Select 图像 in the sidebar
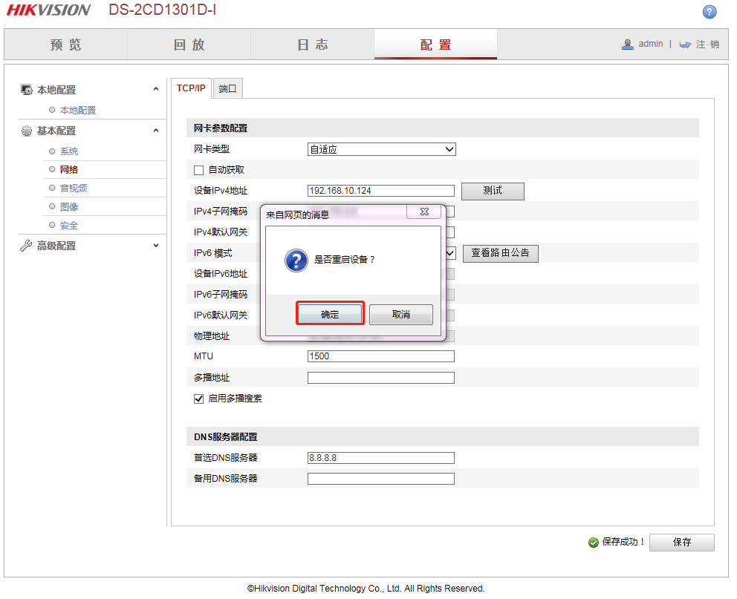Viewport: 737px width, 599px height. 69,207
